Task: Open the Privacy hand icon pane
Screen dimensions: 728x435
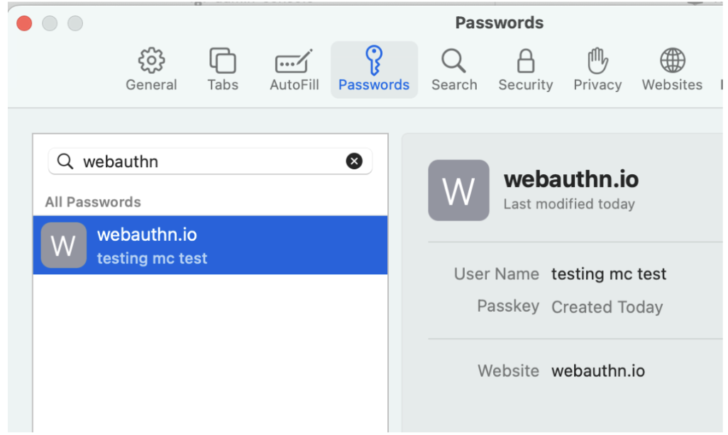Action: pyautogui.click(x=597, y=69)
